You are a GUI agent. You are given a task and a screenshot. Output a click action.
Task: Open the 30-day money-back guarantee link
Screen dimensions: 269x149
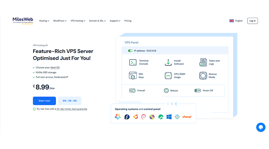coord(72,109)
